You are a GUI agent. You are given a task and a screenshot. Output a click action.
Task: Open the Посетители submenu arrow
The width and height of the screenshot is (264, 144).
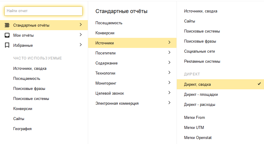click(169, 53)
